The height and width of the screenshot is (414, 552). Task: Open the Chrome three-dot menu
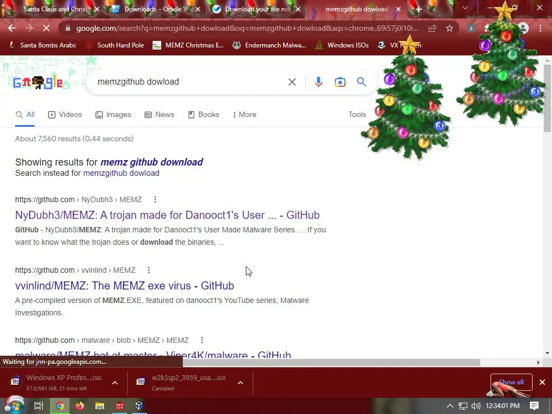540,28
